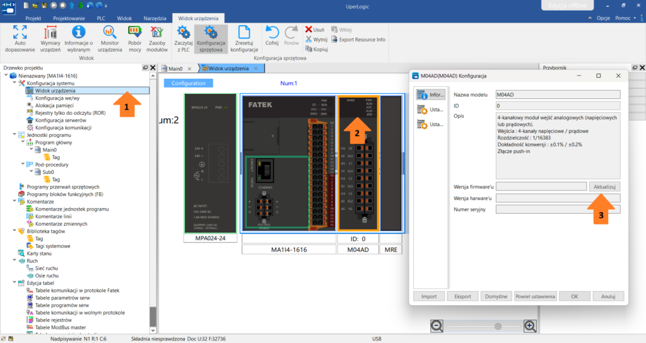Open Opcje in top right
The width and height of the screenshot is (646, 343).
point(603,18)
